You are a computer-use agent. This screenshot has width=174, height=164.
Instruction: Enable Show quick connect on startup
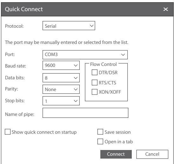8,132
